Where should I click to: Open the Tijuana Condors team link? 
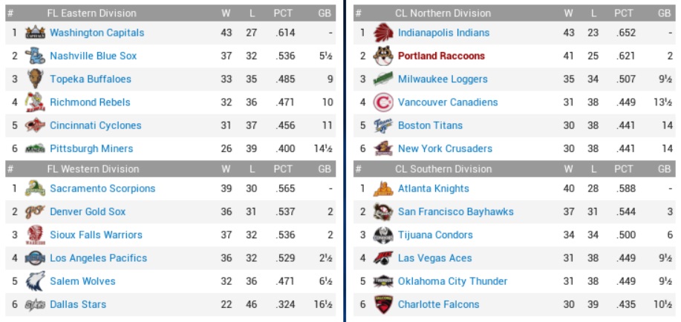point(435,234)
